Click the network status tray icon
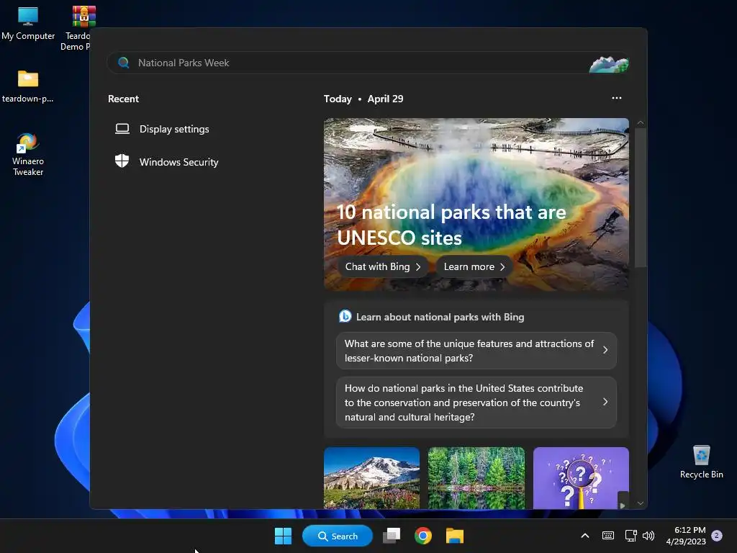737x553 pixels. point(630,536)
